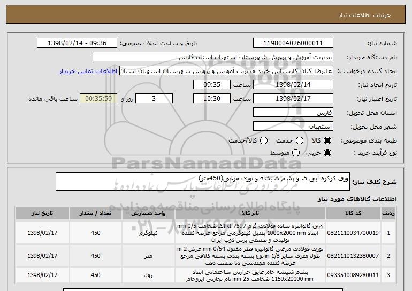
Task: Click the واحد شمارش column header
Action: pos(148,214)
